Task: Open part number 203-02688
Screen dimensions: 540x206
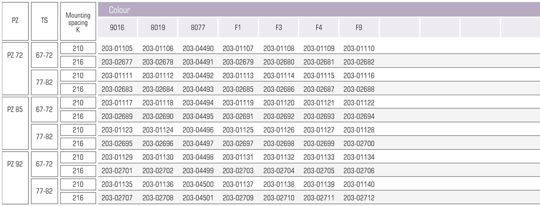Action: [x=359, y=89]
